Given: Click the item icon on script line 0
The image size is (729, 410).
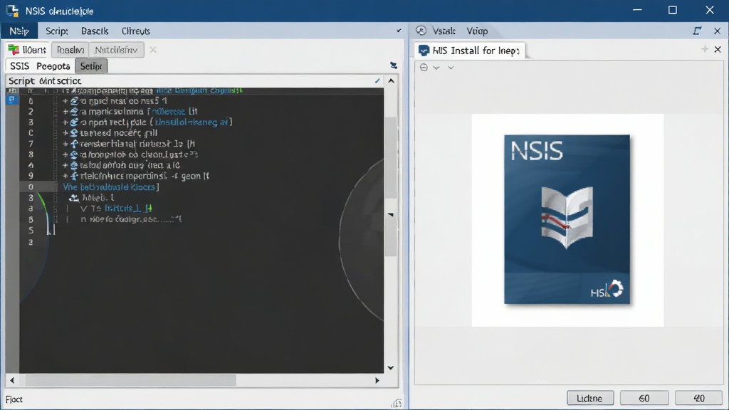Looking at the screenshot, I should [x=74, y=101].
